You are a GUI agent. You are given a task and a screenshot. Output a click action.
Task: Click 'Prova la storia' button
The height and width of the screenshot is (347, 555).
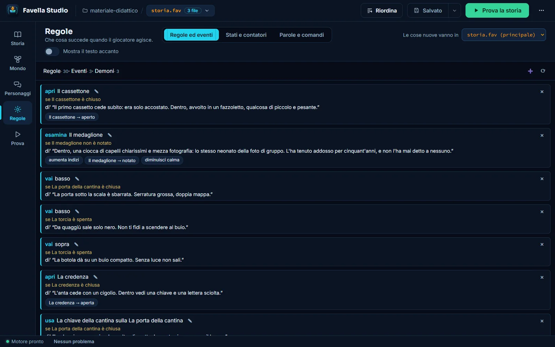[497, 10]
